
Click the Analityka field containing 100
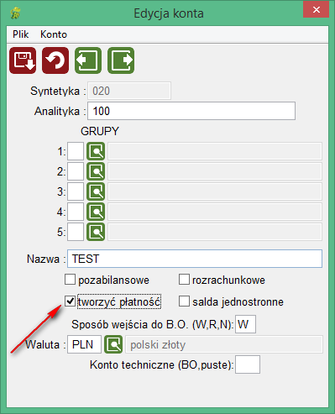tap(191, 111)
